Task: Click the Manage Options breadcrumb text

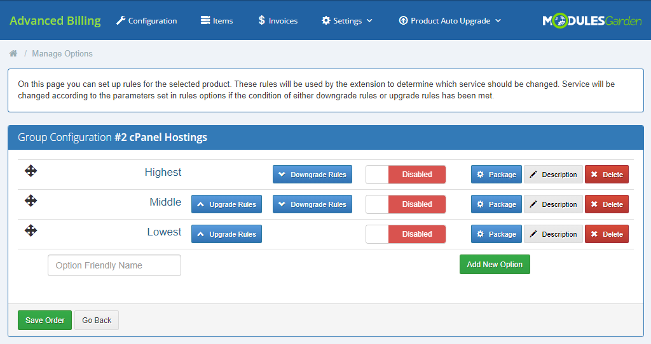Action: point(62,53)
